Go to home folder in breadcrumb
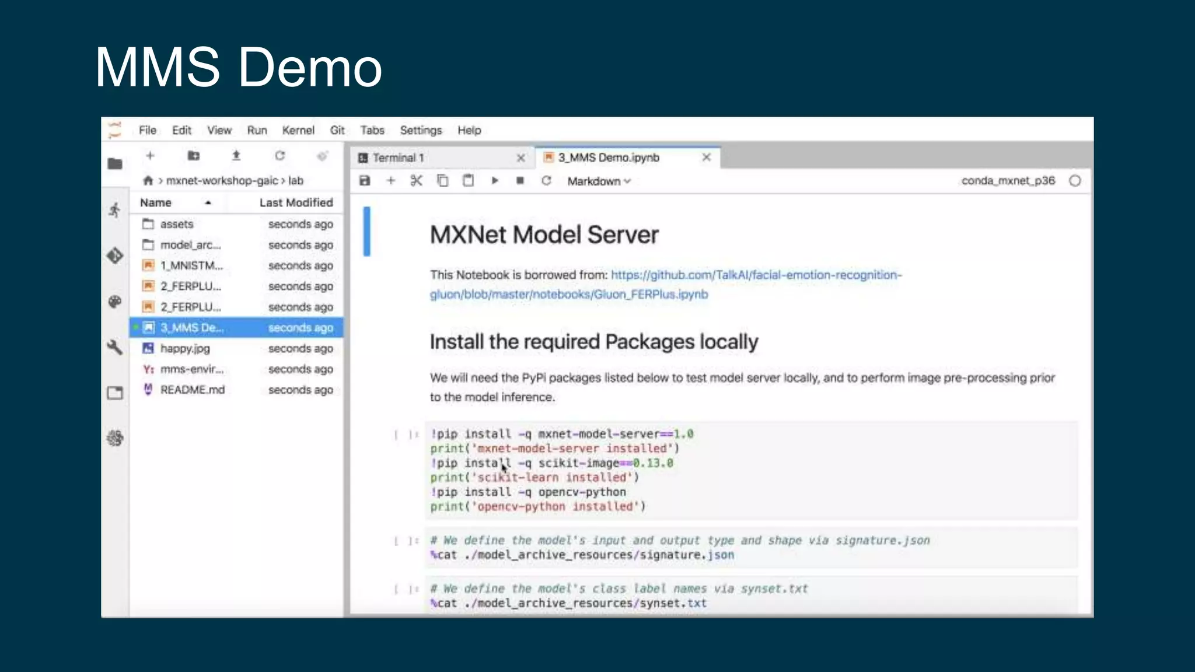Viewport: 1195px width, 672px height. [x=148, y=181]
